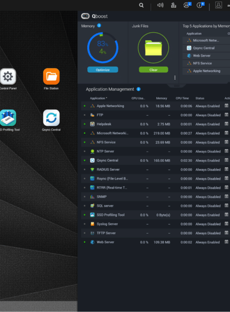
Task: Select Qsync Central in Top 5 list
Action: 206,48
